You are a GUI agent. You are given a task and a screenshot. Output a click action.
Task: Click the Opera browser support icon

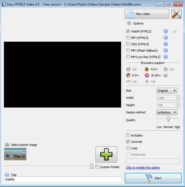(147, 75)
